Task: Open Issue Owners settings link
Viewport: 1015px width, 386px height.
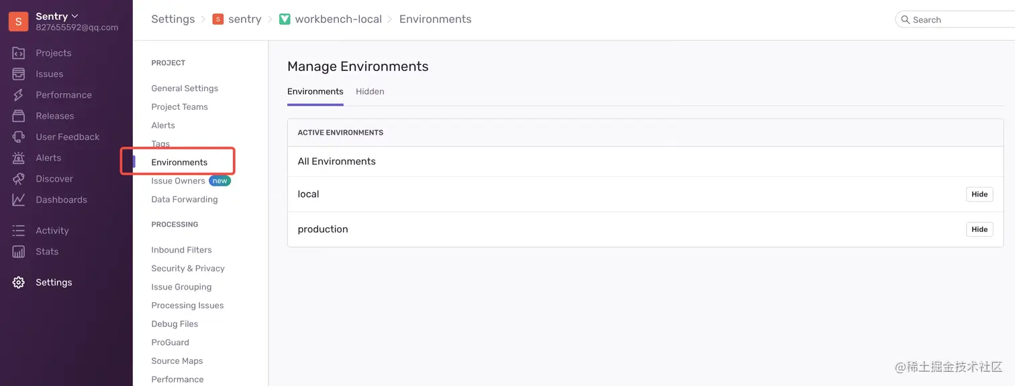Action: pos(178,181)
